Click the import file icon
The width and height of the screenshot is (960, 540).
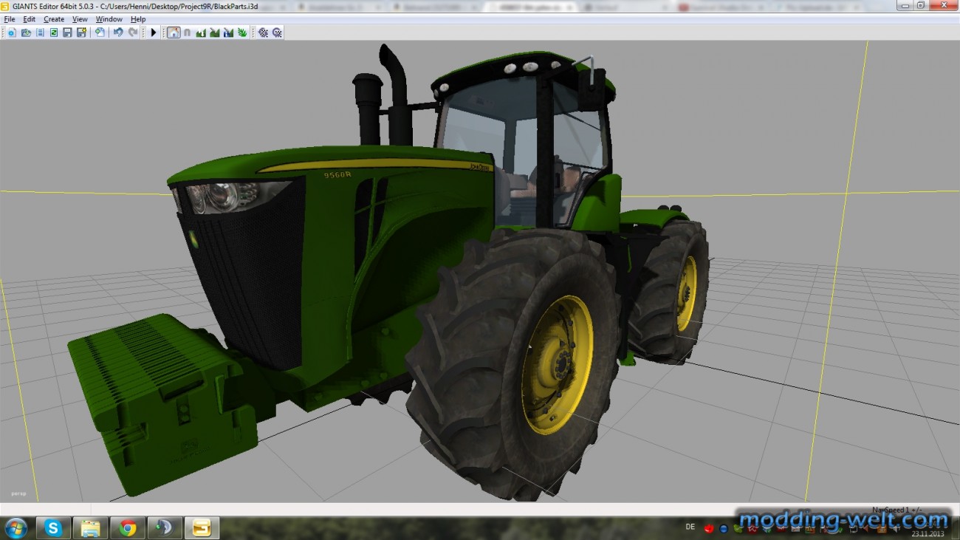pyautogui.click(x=100, y=33)
